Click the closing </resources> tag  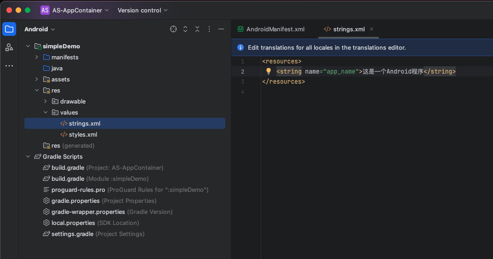284,81
